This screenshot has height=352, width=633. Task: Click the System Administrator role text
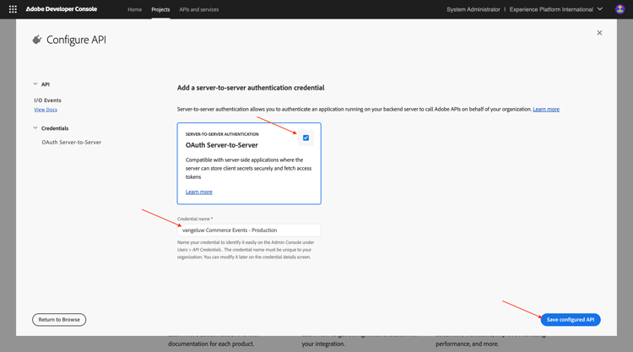tap(473, 9)
